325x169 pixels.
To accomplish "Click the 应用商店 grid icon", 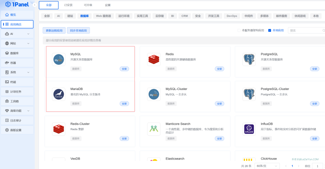I will tap(7, 24).
